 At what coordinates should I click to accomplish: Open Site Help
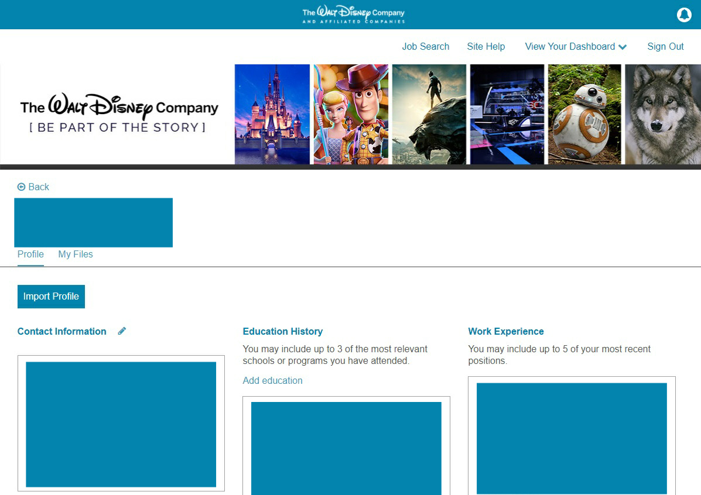486,46
